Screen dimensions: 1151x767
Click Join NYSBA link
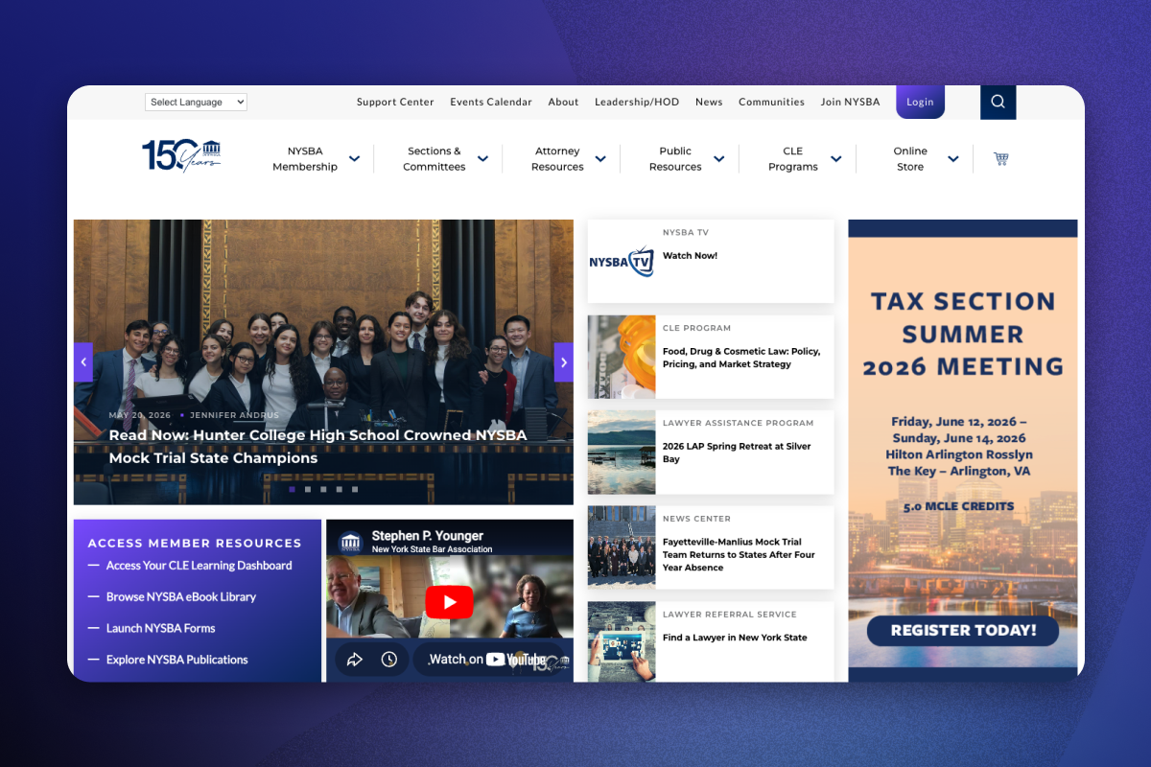tap(850, 102)
